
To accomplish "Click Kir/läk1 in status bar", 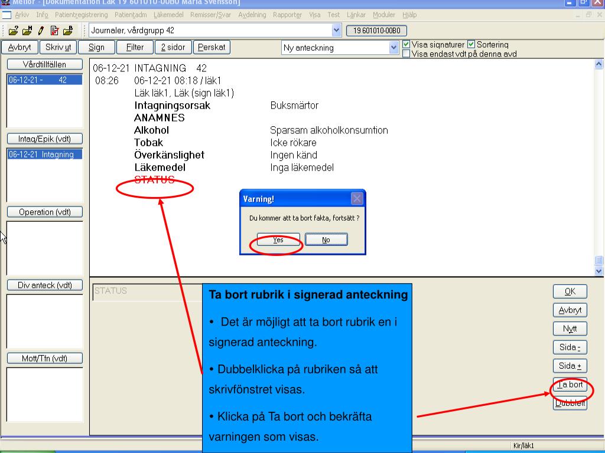I will pyautogui.click(x=523, y=446).
